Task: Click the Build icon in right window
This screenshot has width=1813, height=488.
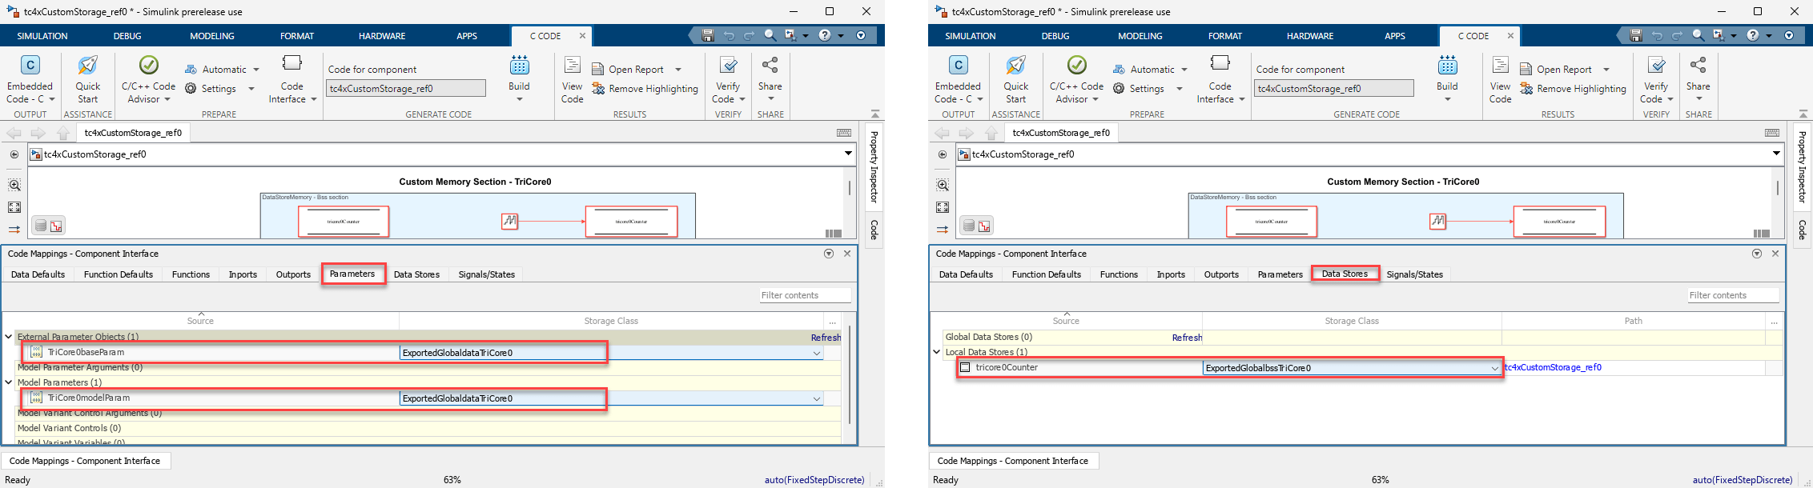Action: 1447,66
